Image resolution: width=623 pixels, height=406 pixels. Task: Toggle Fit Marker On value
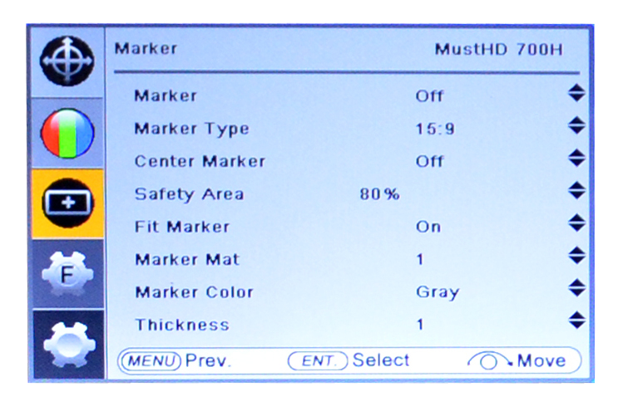(428, 227)
